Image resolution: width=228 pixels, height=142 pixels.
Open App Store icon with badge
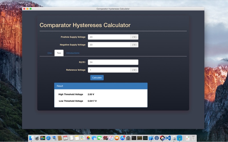[123, 138]
